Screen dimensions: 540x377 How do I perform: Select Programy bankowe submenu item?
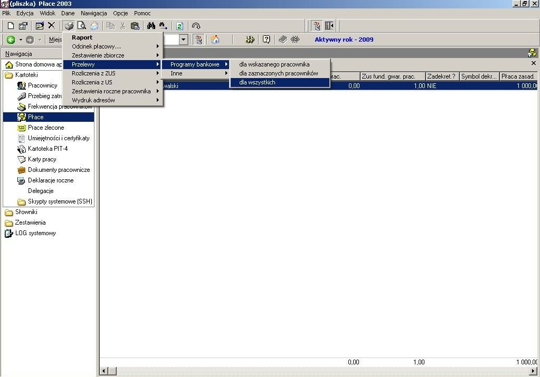coord(196,64)
